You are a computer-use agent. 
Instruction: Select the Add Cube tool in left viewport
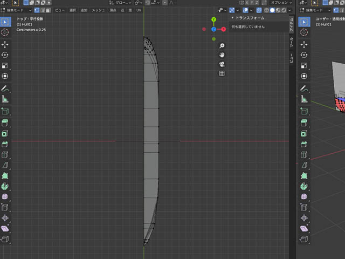point(5,112)
